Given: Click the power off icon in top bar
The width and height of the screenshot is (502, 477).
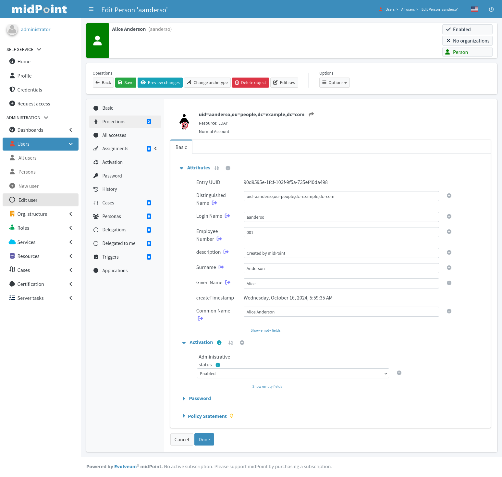Looking at the screenshot, I should (x=491, y=9).
